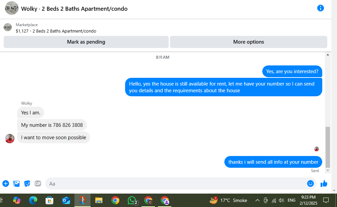Click the chat scroll up arrow
Image resolution: width=337 pixels, height=207 pixels.
[x=328, y=55]
